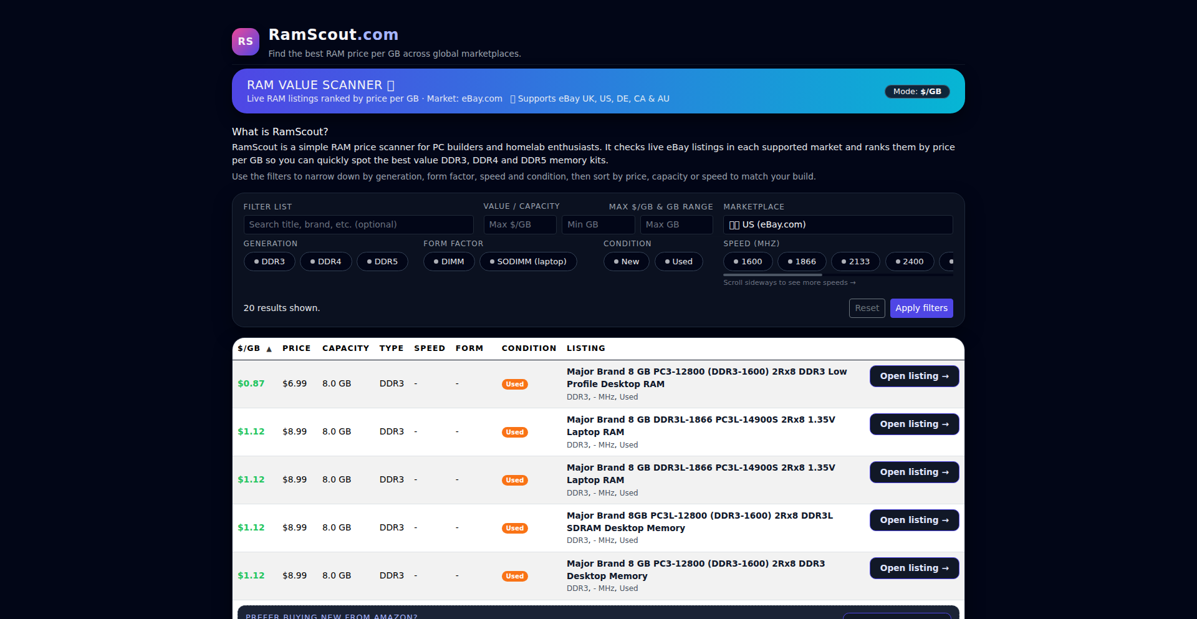Sort by the CAPACITY column header
Viewport: 1197px width, 619px height.
pyautogui.click(x=346, y=348)
